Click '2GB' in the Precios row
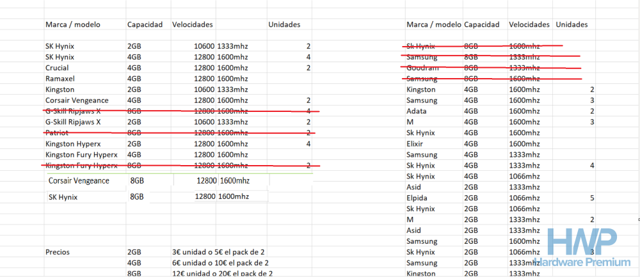Image resolution: width=640 pixels, height=277 pixels. 134,252
